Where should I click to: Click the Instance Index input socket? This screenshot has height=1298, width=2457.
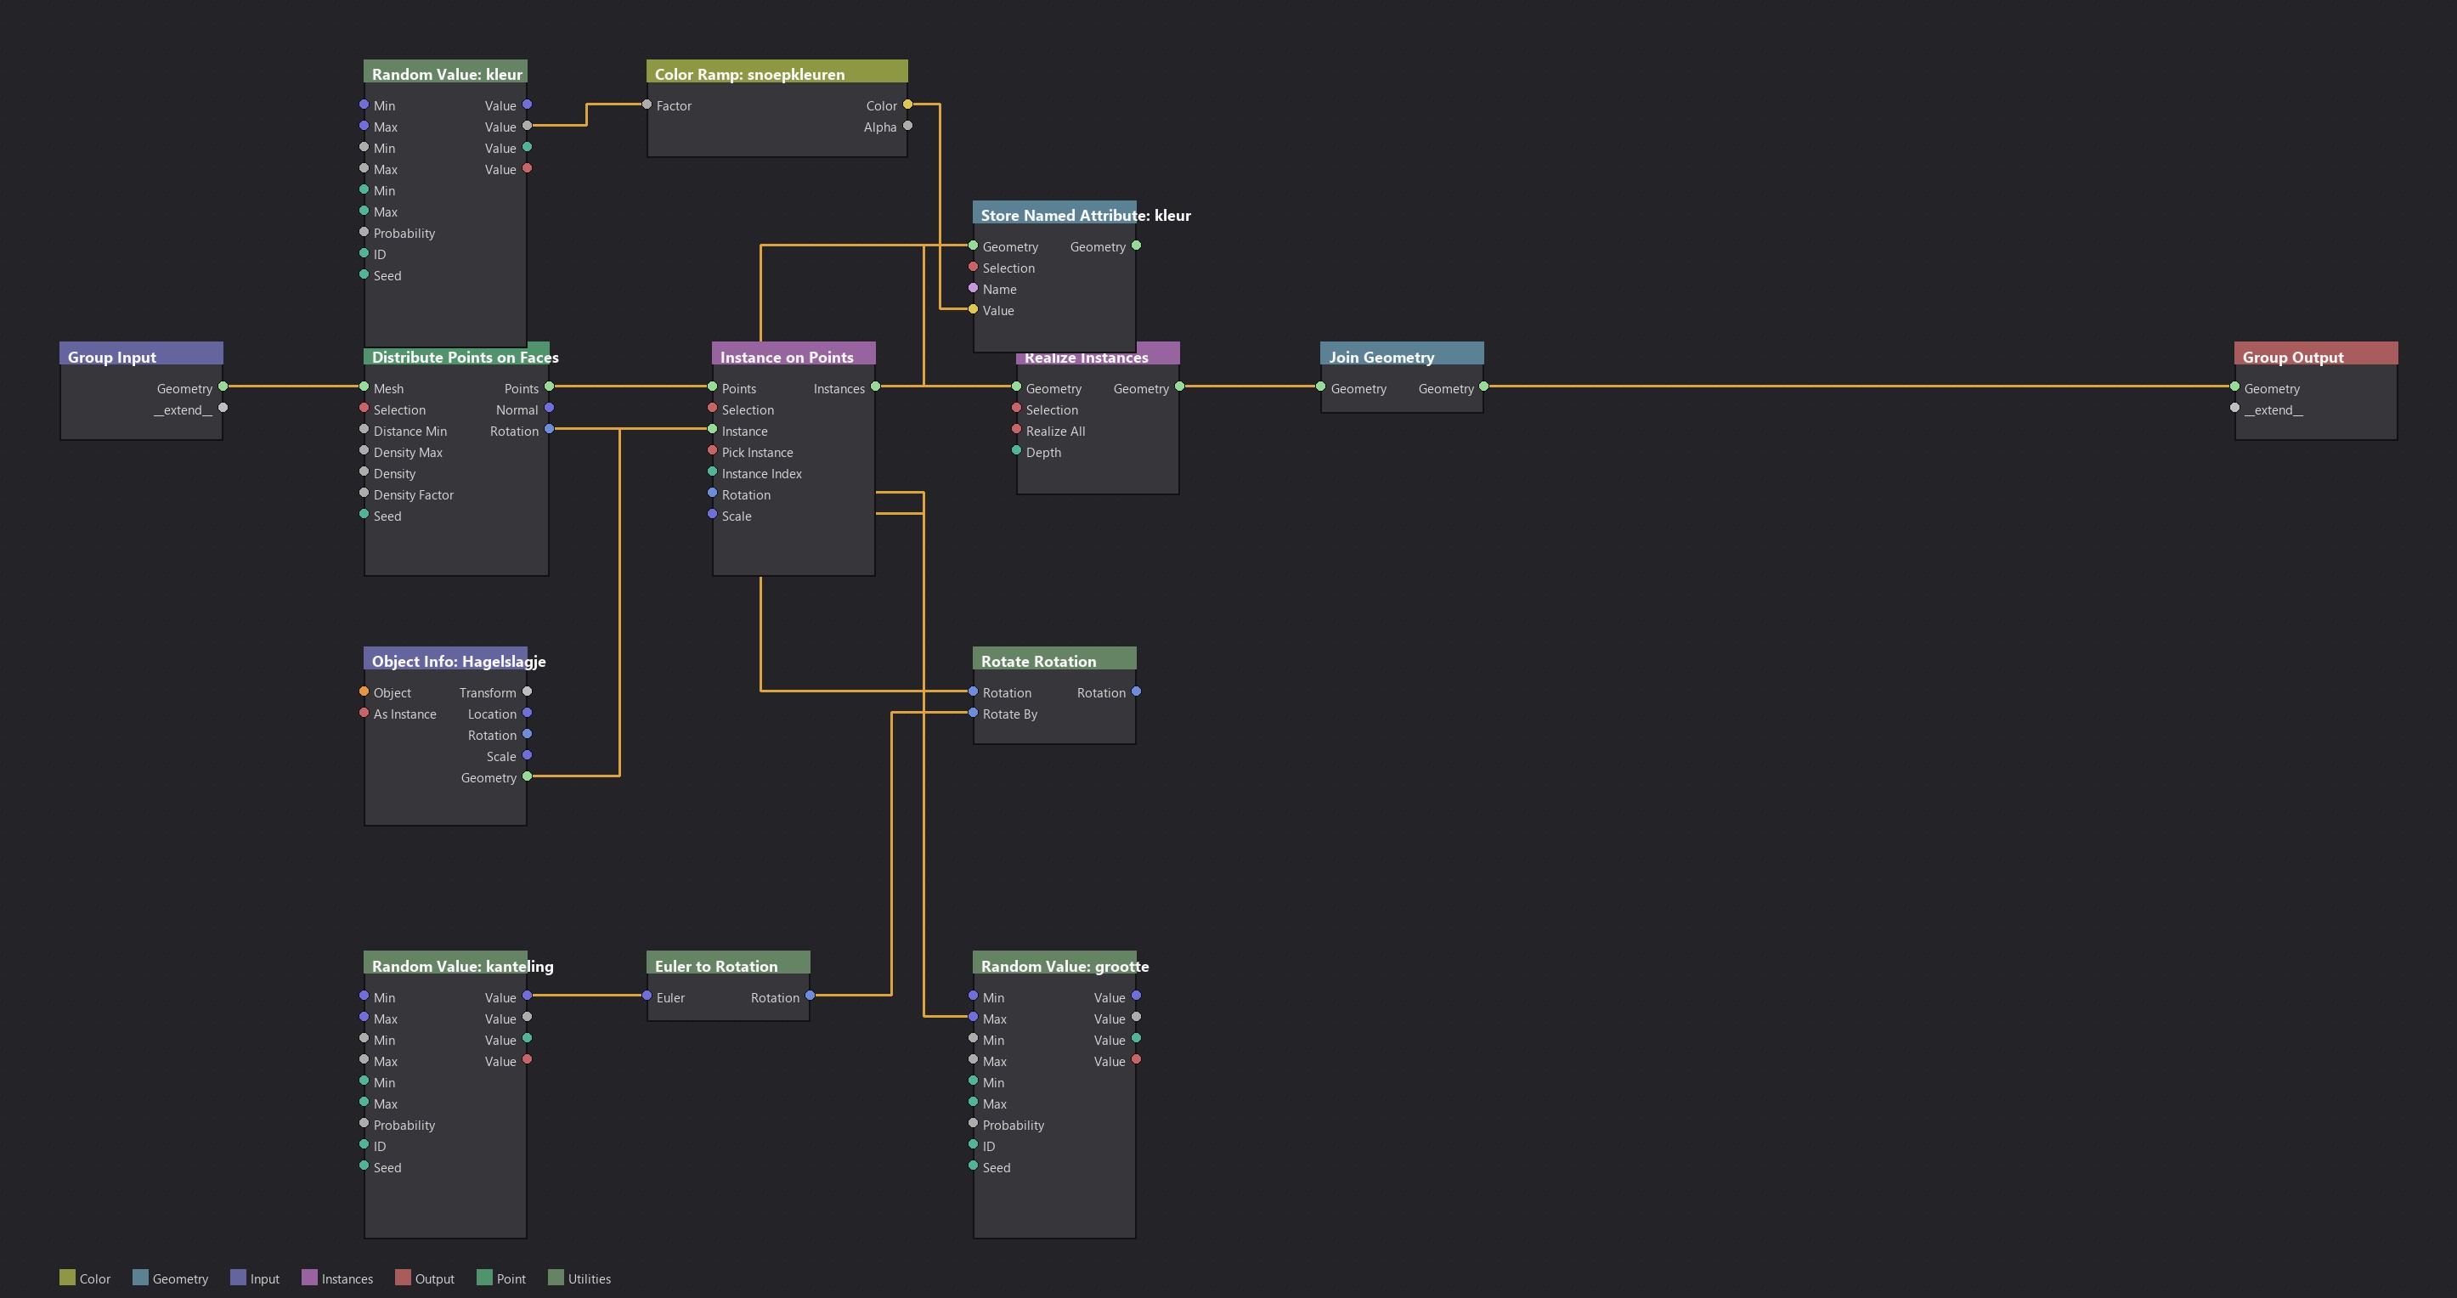click(713, 472)
